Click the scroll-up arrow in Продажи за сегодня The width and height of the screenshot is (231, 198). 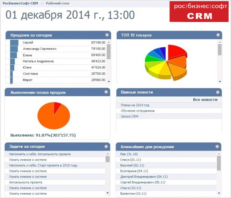pyautogui.click(x=109, y=42)
